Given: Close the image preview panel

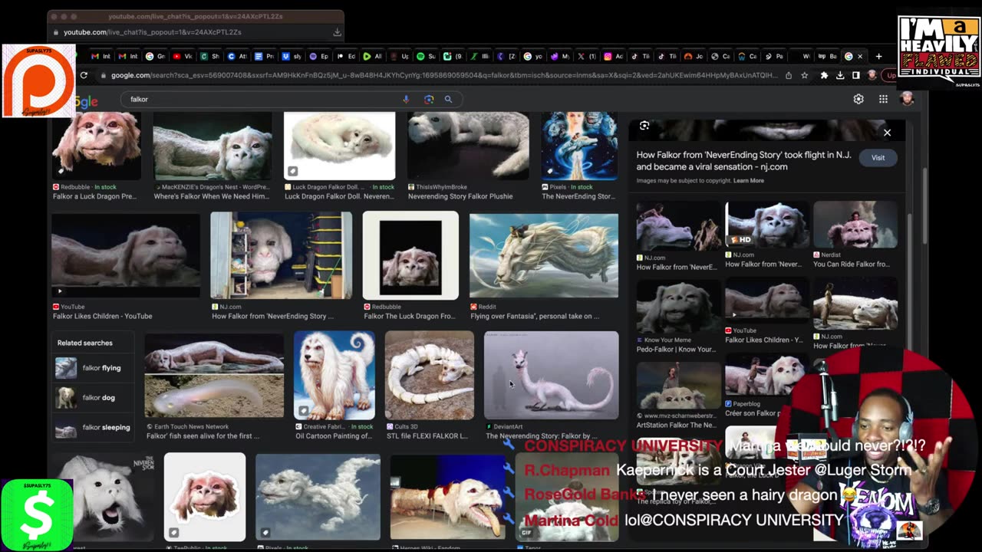Looking at the screenshot, I should [x=887, y=133].
